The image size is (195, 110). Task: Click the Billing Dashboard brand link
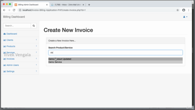(14, 17)
